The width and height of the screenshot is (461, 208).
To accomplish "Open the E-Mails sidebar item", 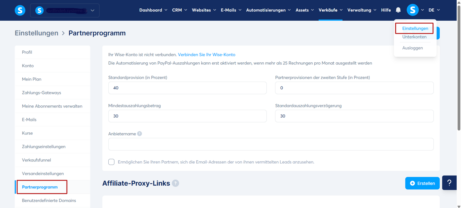I will click(52, 120).
